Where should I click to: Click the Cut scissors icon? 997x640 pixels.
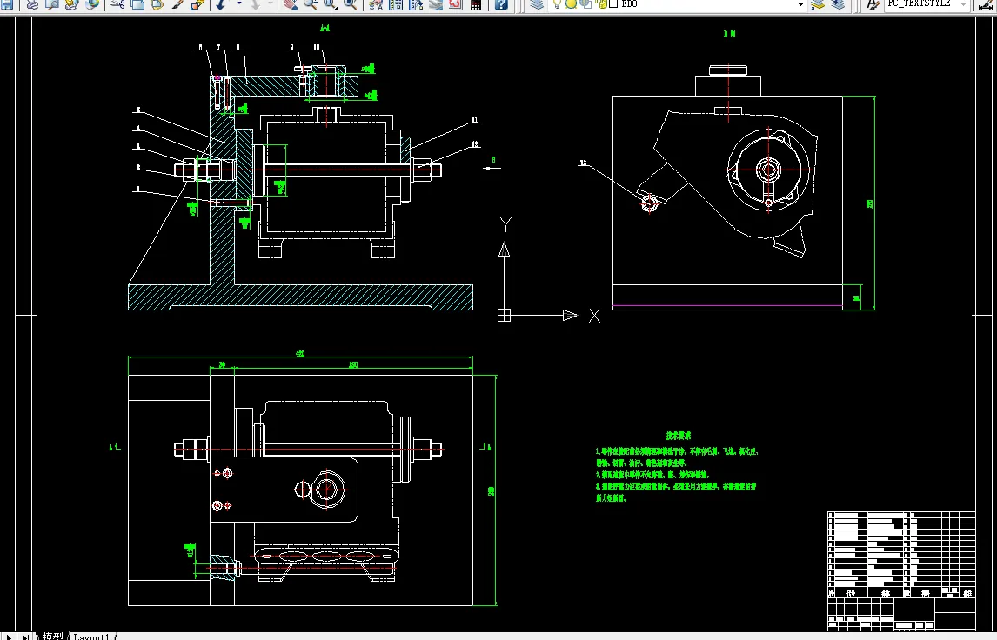click(x=117, y=4)
